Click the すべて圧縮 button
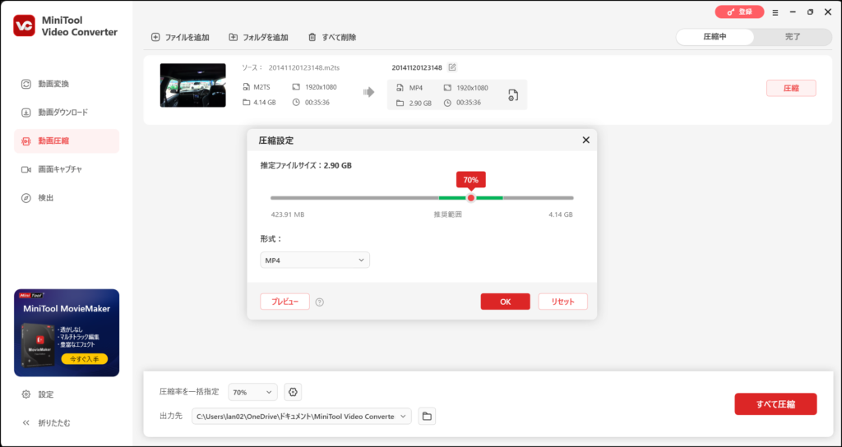This screenshot has height=447, width=842. click(x=775, y=404)
